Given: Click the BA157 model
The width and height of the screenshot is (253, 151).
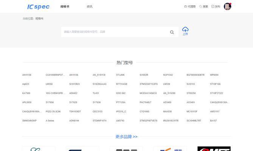Looking at the screenshot, I should [x=213, y=121].
